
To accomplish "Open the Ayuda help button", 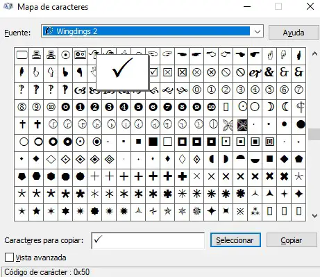I will (x=294, y=33).
